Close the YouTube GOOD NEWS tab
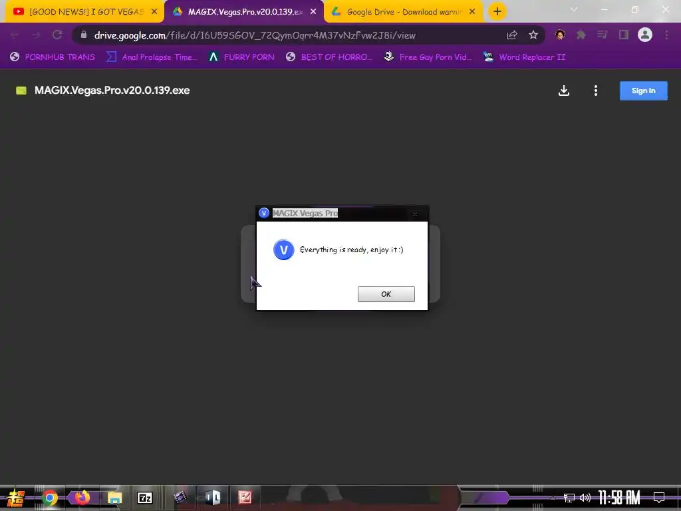The image size is (681, 511). pos(154,12)
